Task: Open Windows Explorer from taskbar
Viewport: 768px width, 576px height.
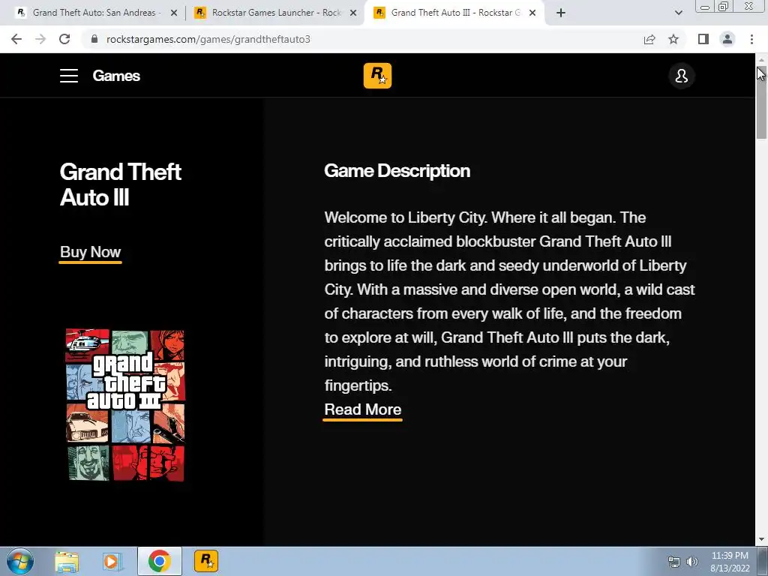Action: (67, 561)
